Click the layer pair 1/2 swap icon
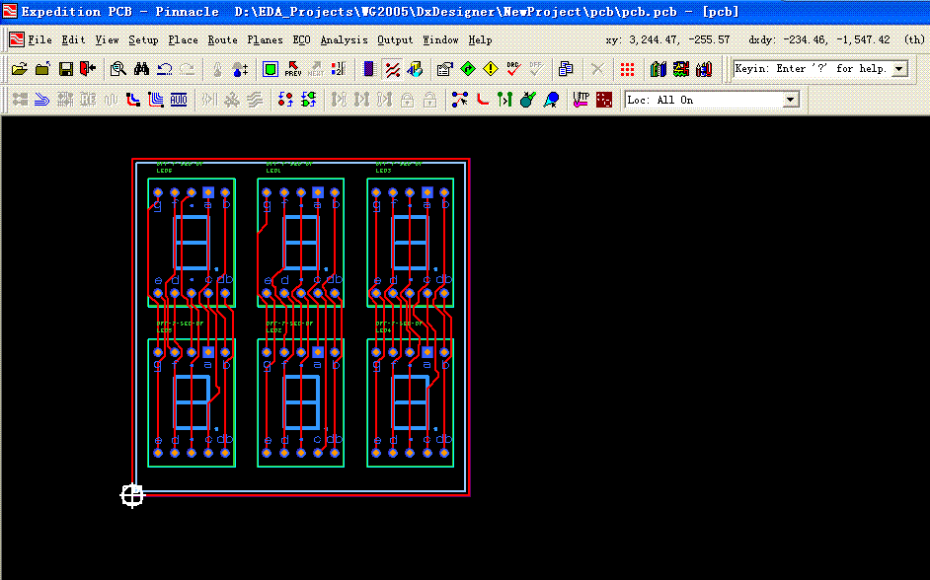This screenshot has height=580, width=930. click(338, 69)
